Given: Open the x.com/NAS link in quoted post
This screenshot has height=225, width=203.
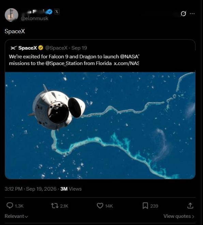Looking at the screenshot, I should [x=127, y=63].
